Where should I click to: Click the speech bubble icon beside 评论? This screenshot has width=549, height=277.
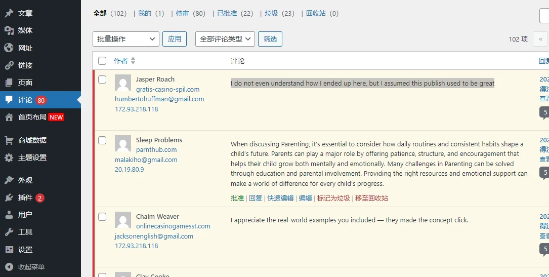(9, 100)
